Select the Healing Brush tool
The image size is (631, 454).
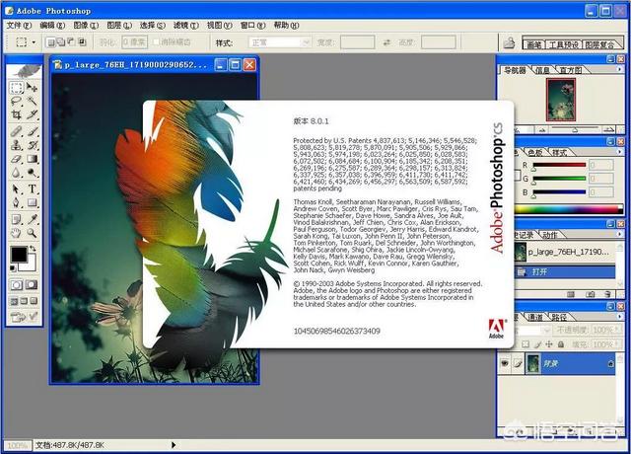pyautogui.click(x=17, y=131)
